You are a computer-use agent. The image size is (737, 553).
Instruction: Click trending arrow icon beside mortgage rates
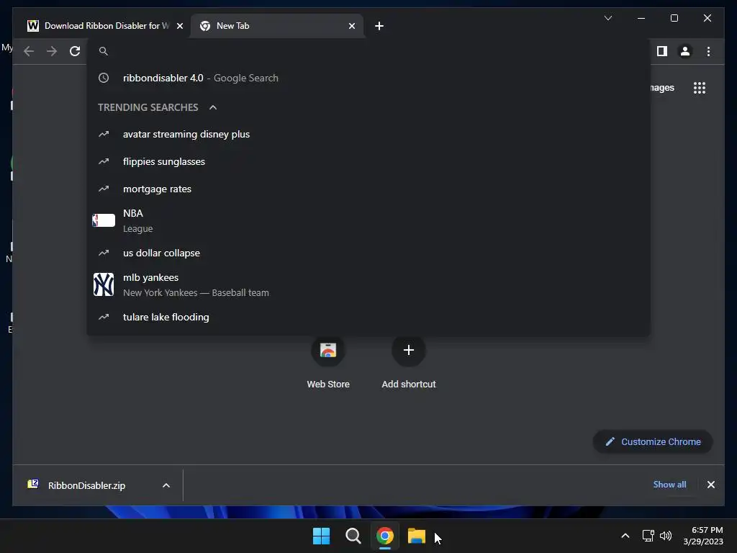[104, 189]
